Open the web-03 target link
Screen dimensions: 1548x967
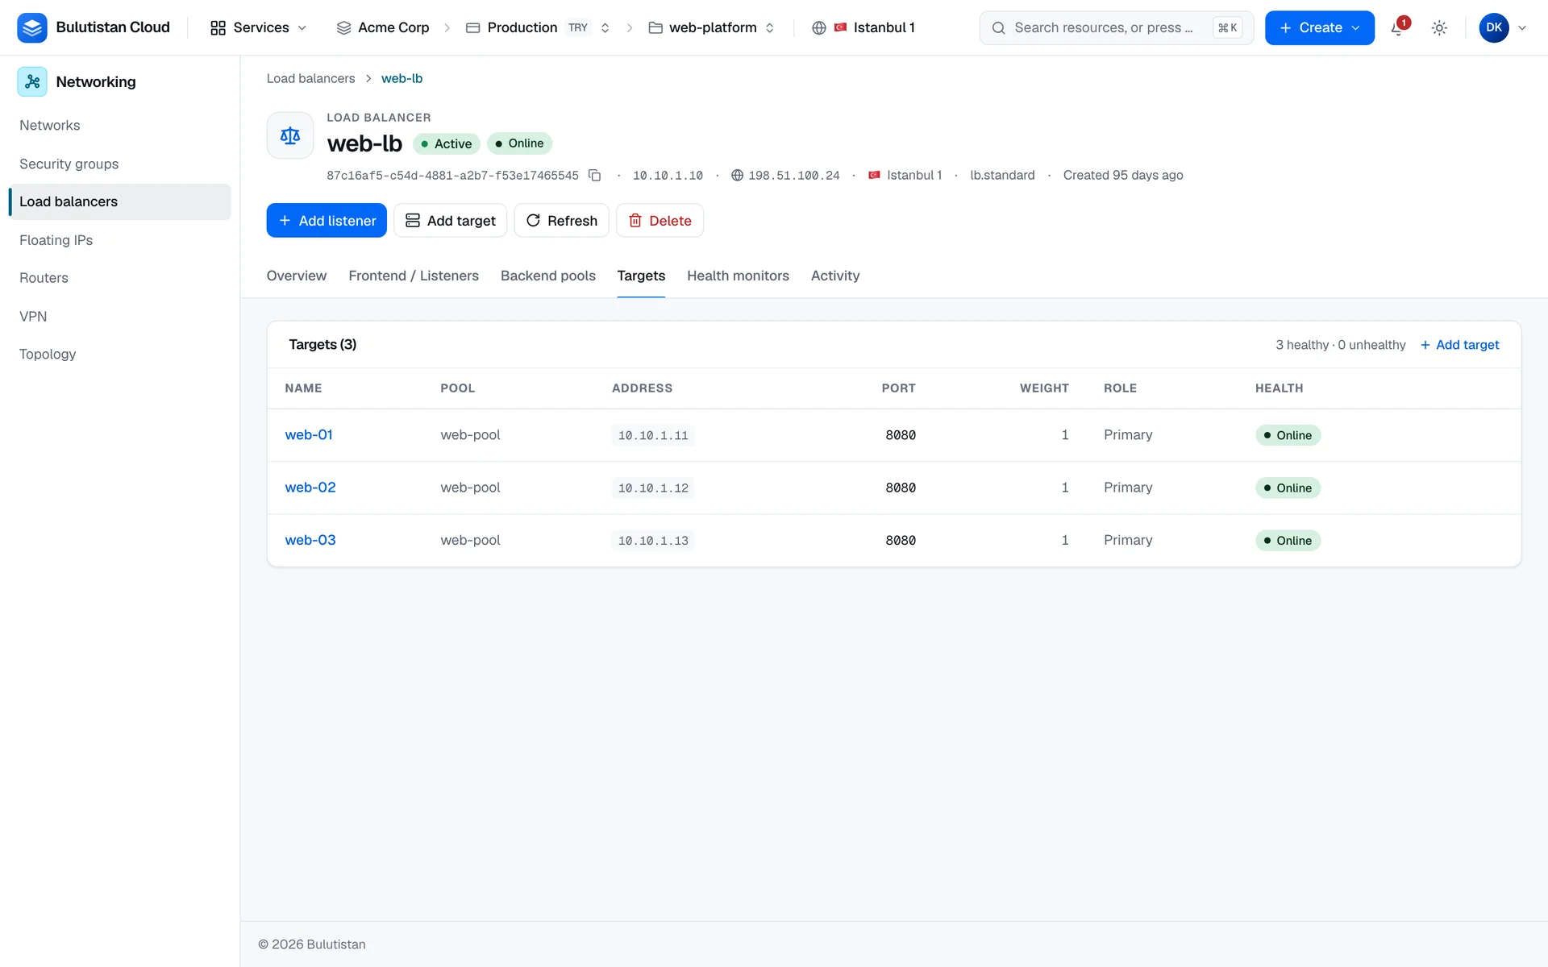(310, 540)
